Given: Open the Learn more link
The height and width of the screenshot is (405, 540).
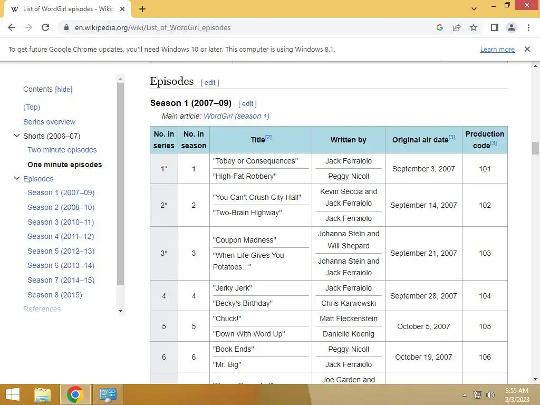Looking at the screenshot, I should (497, 50).
